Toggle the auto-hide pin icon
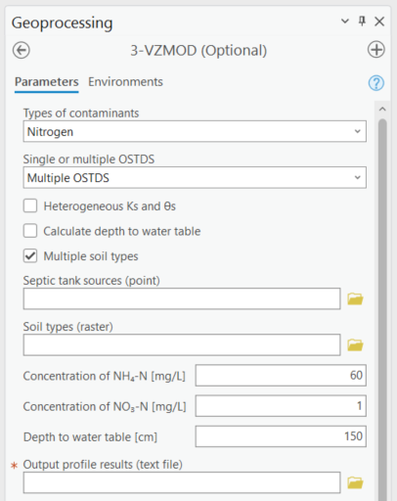The height and width of the screenshot is (501, 397). coord(362,22)
